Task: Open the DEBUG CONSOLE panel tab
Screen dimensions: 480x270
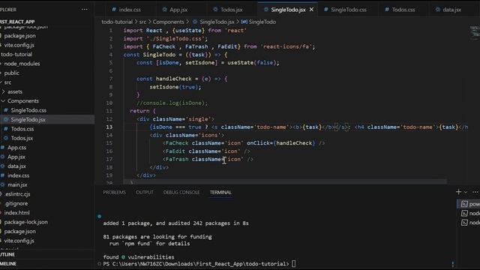Action: [x=181, y=192]
